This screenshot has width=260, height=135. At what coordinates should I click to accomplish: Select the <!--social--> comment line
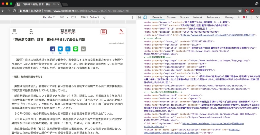click(x=153, y=38)
